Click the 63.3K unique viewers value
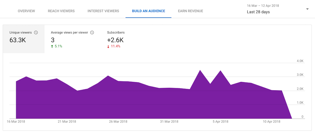 click(18, 40)
